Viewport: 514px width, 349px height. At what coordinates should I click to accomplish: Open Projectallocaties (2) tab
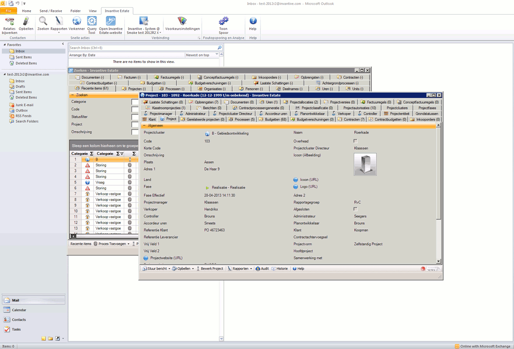[x=301, y=102]
